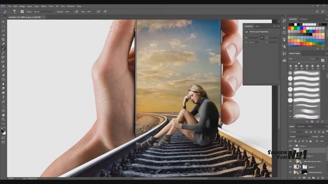This screenshot has height=184, width=328.
Task: Pick the yellow swatch in Swatches panel
Action: coord(293,29)
